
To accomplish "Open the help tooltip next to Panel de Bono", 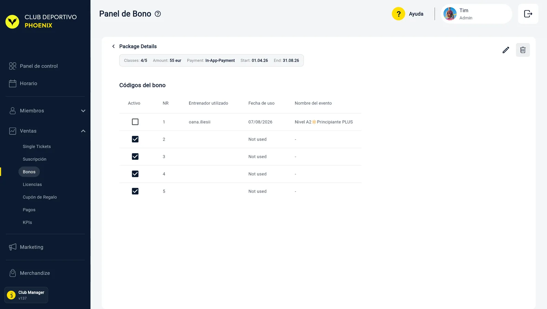I will [x=158, y=14].
